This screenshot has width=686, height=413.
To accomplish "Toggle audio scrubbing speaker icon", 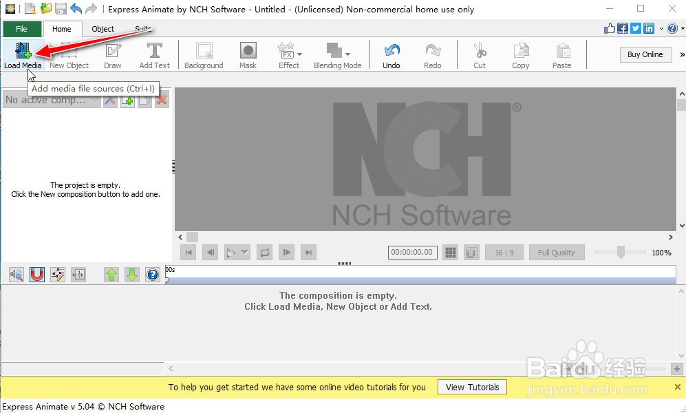I will pyautogui.click(x=17, y=275).
